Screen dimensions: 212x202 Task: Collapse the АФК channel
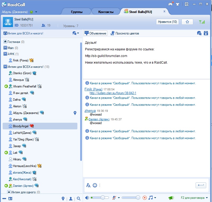(5, 54)
